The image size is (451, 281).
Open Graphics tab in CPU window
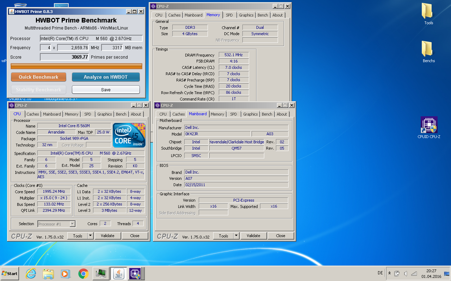click(x=105, y=114)
